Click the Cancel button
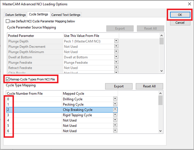 click(x=180, y=23)
